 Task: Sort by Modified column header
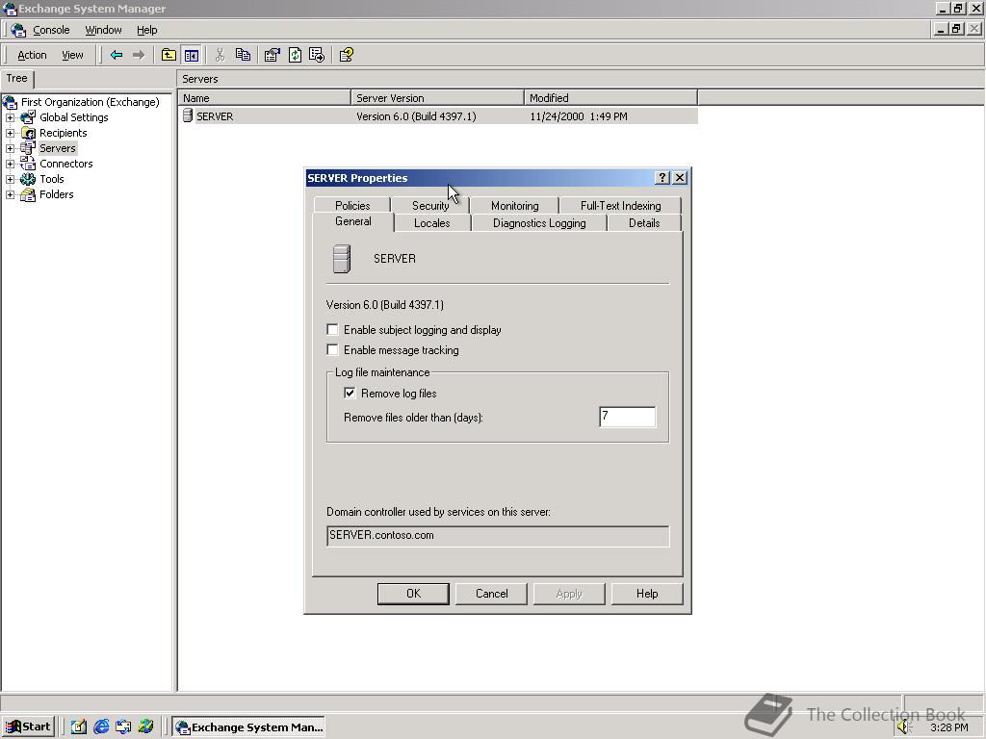610,97
